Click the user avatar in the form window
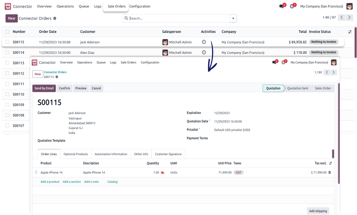Viewport: 357px width, 215px height. [x=333, y=62]
